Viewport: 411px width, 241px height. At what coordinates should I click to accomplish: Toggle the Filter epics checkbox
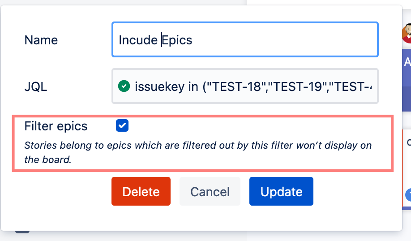[122, 126]
